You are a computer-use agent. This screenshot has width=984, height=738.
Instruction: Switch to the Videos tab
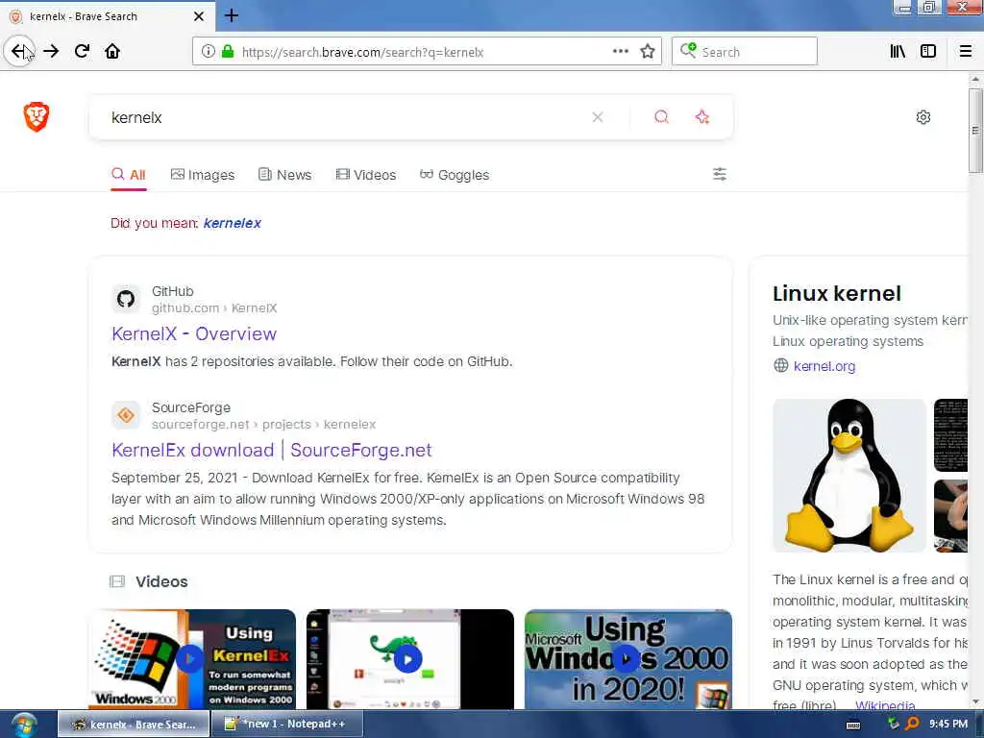(x=366, y=175)
